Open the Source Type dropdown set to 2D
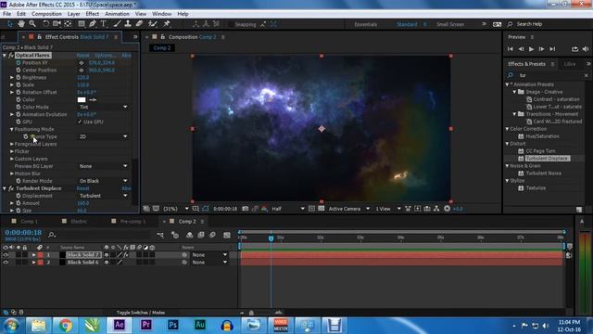Viewport: 593px width, 334px height. click(x=103, y=136)
